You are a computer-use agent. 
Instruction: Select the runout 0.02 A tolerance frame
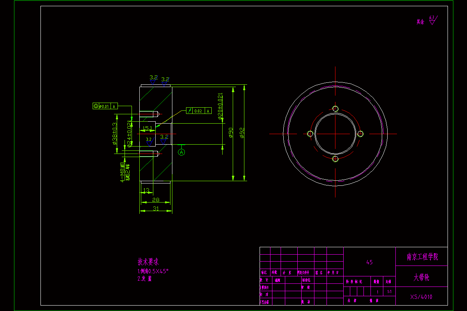[x=199, y=111]
